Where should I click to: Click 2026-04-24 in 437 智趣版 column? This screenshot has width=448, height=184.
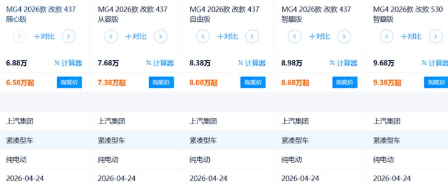pos(300,179)
